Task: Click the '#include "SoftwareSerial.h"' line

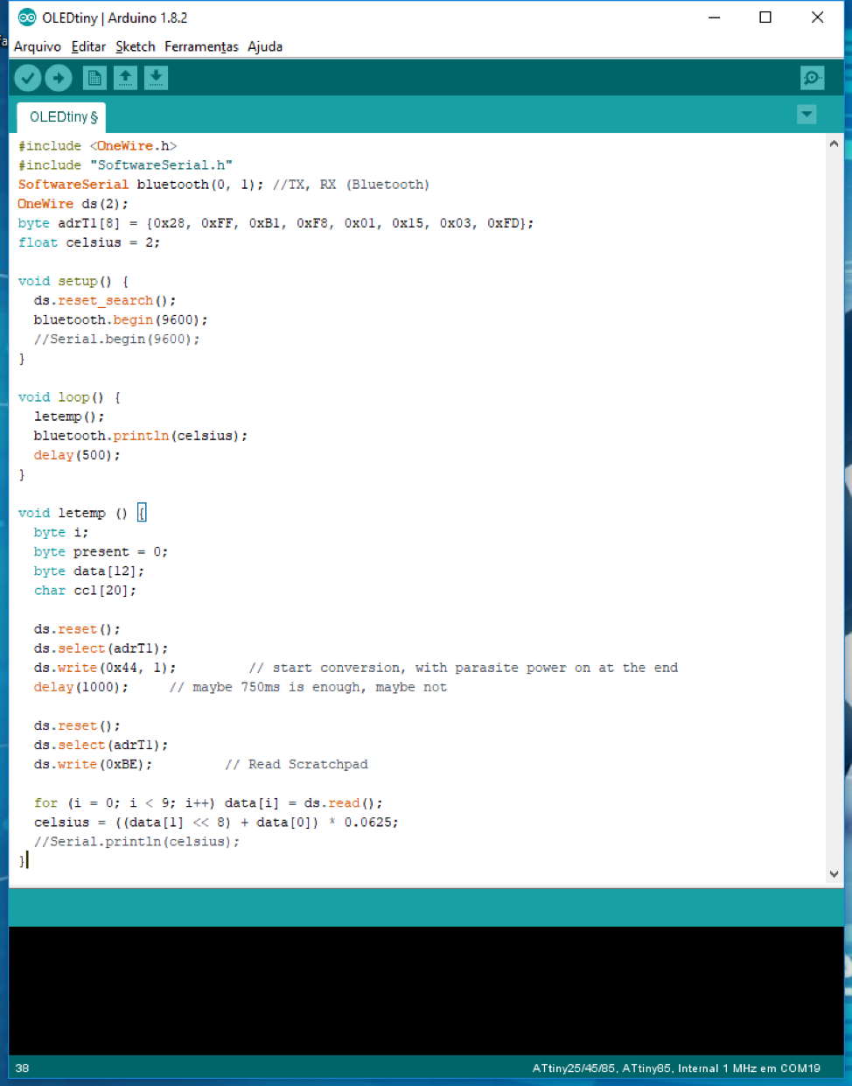Action: 125,165
